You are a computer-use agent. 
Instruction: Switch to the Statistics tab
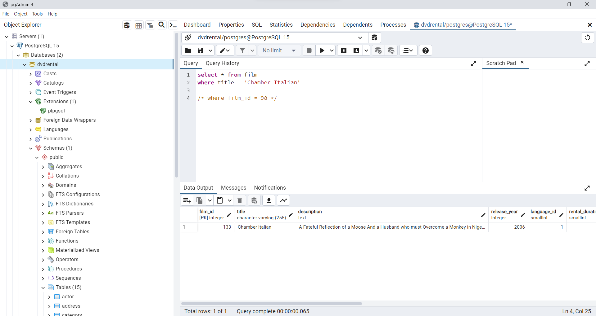coord(281,25)
